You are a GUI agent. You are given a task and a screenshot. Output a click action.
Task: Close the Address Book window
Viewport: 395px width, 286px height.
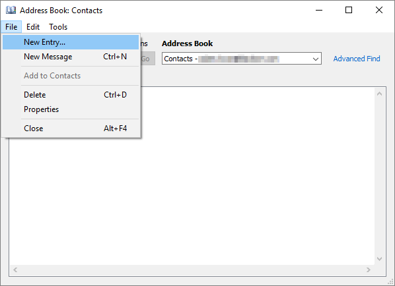pos(379,10)
